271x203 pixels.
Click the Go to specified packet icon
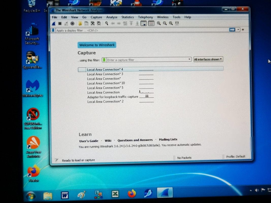(125, 23)
